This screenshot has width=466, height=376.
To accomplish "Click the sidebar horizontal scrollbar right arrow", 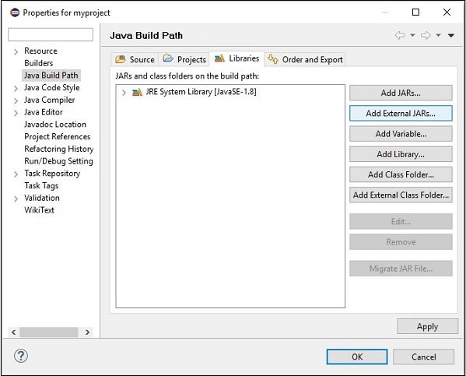I will pyautogui.click(x=87, y=332).
